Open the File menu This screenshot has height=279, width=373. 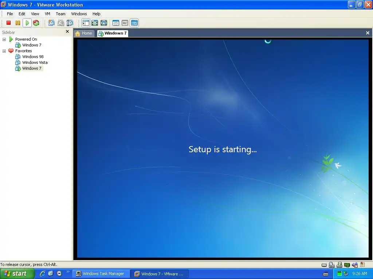pyautogui.click(x=10, y=14)
